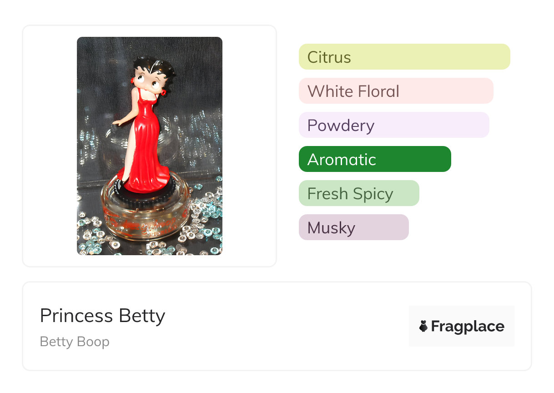Select the Musky accord bar

pyautogui.click(x=353, y=227)
